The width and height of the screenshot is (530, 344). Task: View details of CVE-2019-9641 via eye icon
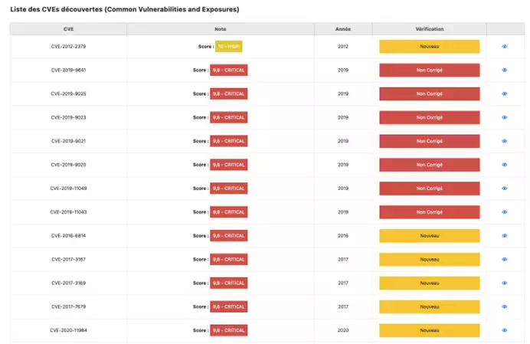pyautogui.click(x=505, y=70)
